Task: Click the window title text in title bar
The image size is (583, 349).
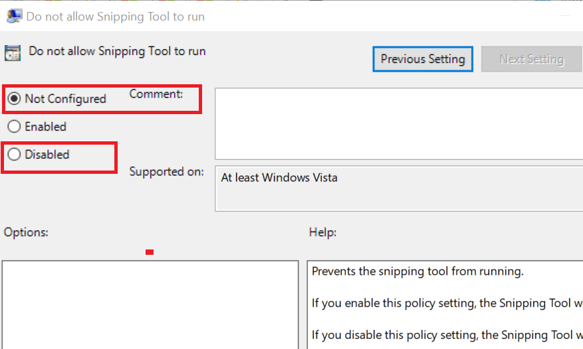Action: (x=115, y=17)
